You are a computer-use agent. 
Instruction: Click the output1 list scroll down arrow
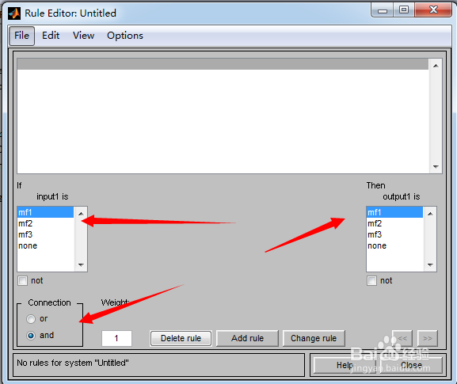(x=430, y=264)
